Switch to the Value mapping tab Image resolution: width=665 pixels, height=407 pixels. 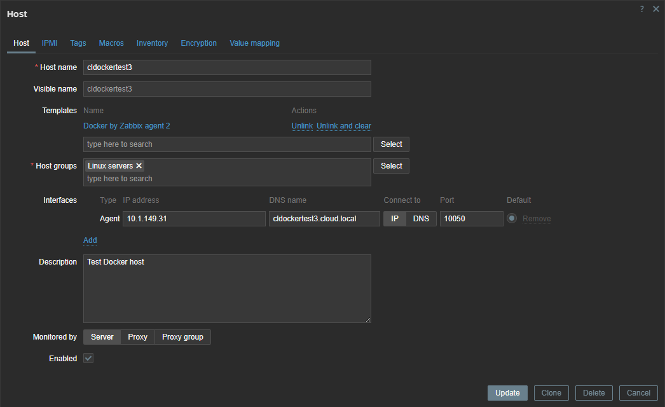(x=254, y=43)
